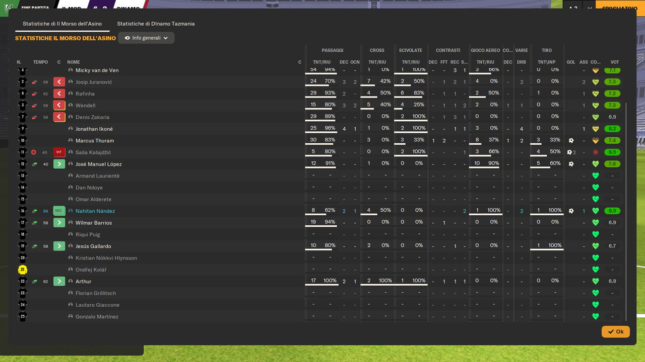Click injury cross icon next to number 11

pos(34,152)
